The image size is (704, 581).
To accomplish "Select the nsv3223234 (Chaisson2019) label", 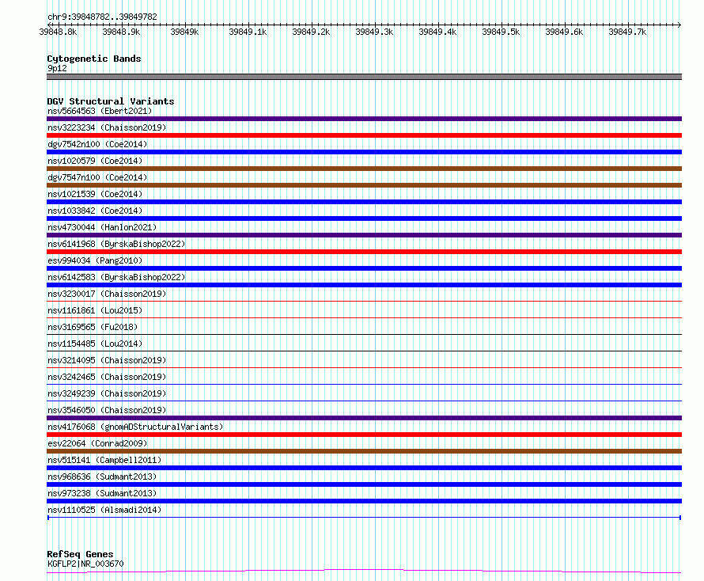I will (x=107, y=127).
